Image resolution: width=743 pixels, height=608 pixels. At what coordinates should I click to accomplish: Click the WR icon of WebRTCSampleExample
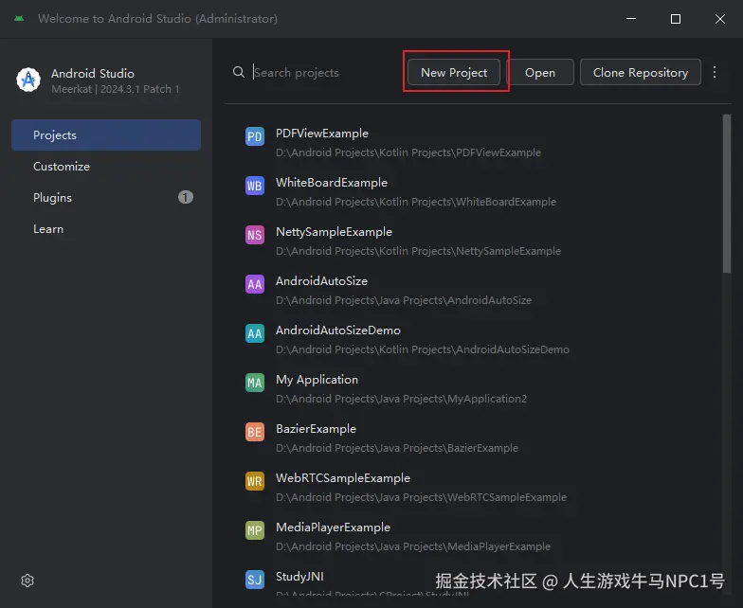click(x=254, y=481)
